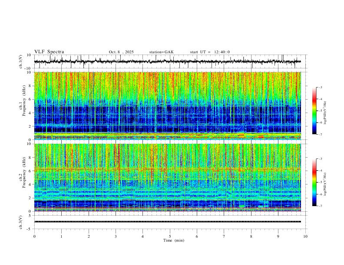This screenshot has height=265, width=344.
Task: Click the 4 kHz tick on ch.1 spectrogram
Action: pos(30,113)
